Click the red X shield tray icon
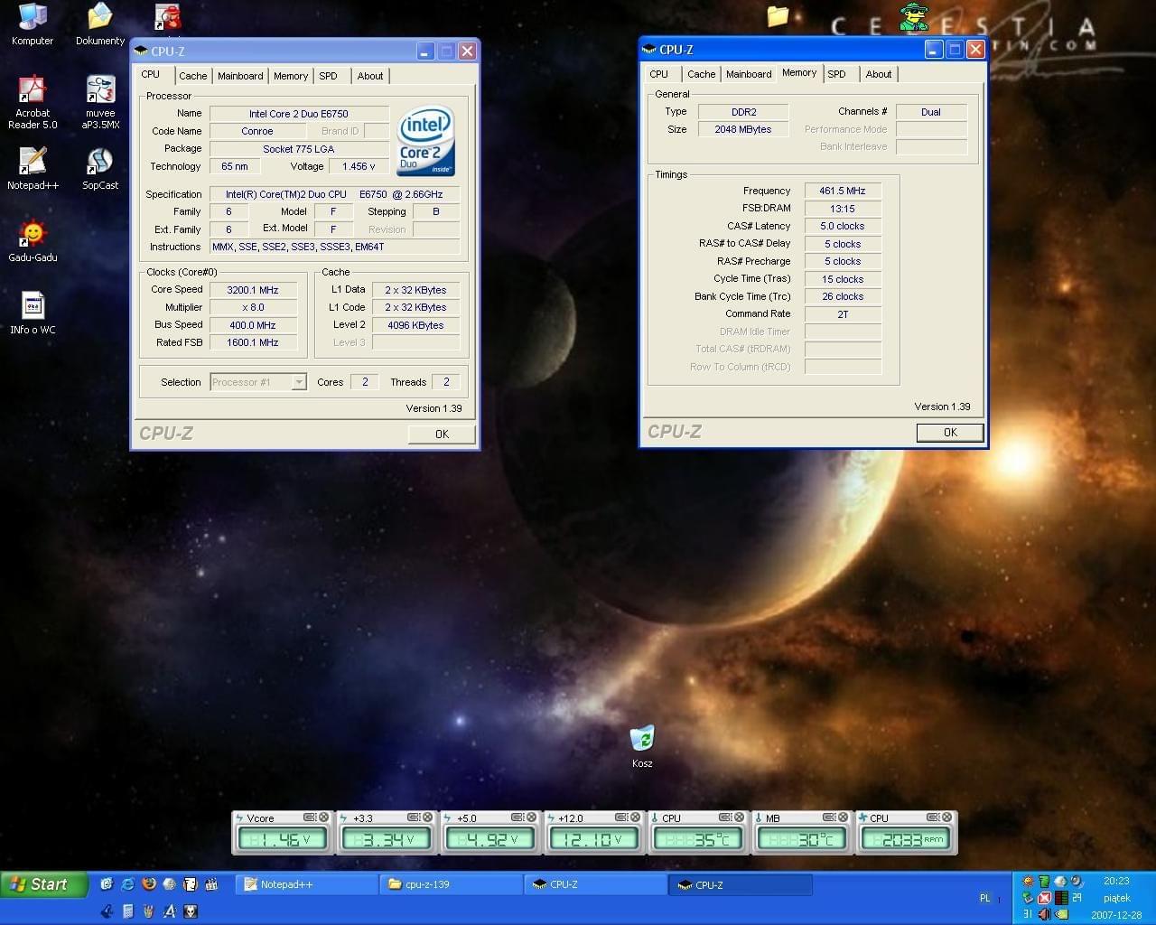Image resolution: width=1156 pixels, height=925 pixels. [1044, 898]
